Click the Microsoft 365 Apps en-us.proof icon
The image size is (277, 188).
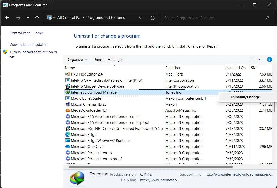68,122
